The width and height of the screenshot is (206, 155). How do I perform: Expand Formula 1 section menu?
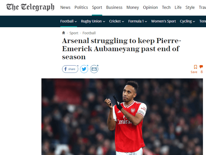138,21
